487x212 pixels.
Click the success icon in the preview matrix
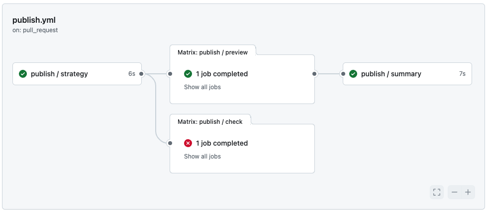188,74
